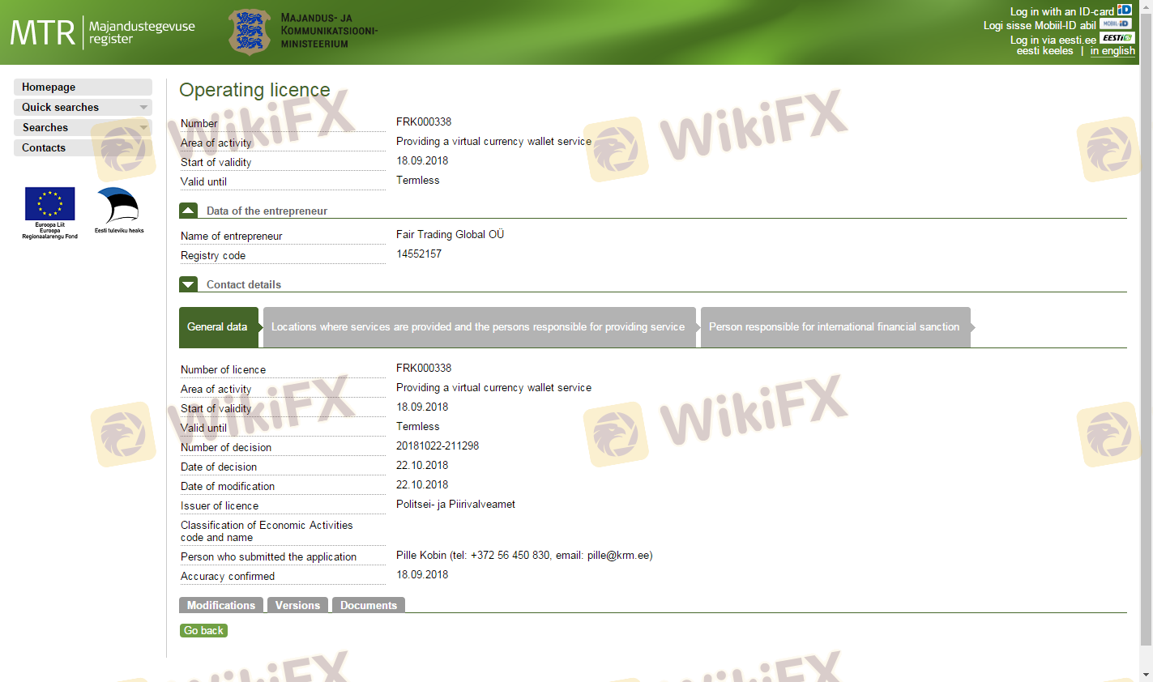This screenshot has width=1153, height=682.
Task: Click the Estonian coat of arms emblem
Action: pos(250,32)
